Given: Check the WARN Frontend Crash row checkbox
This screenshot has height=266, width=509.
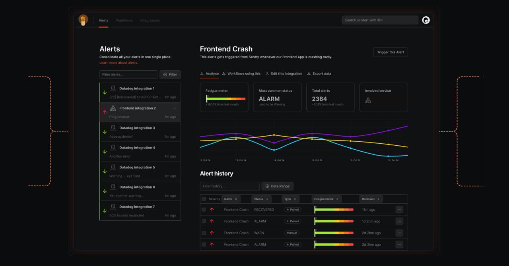Looking at the screenshot, I should [204, 233].
